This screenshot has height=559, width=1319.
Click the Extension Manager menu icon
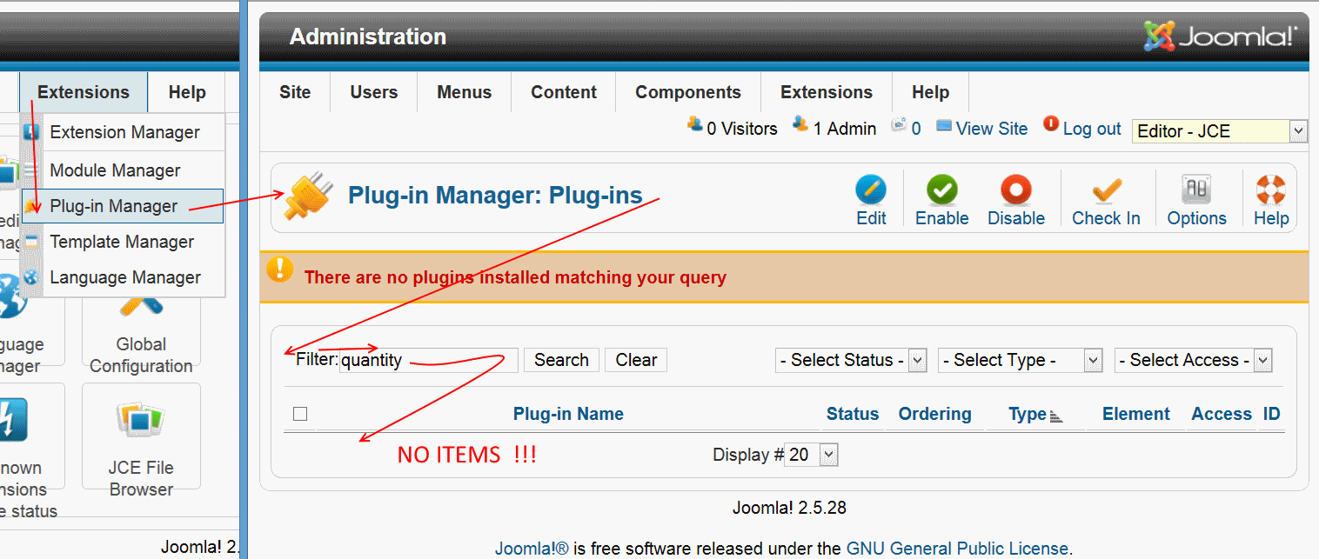31,133
